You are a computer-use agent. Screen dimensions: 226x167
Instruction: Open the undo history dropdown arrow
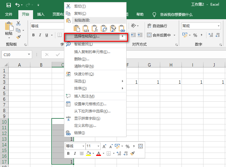point(22,5)
